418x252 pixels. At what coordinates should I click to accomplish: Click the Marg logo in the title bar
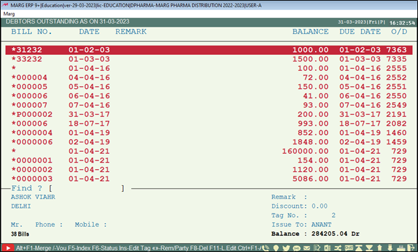[5, 5]
